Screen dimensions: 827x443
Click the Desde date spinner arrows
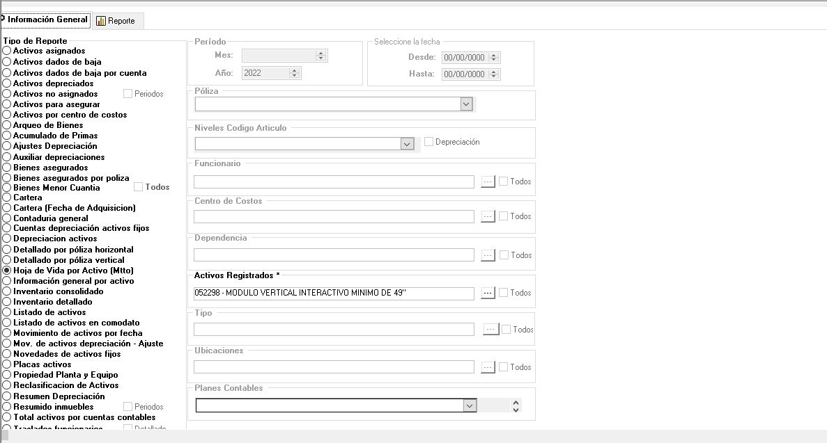click(494, 58)
